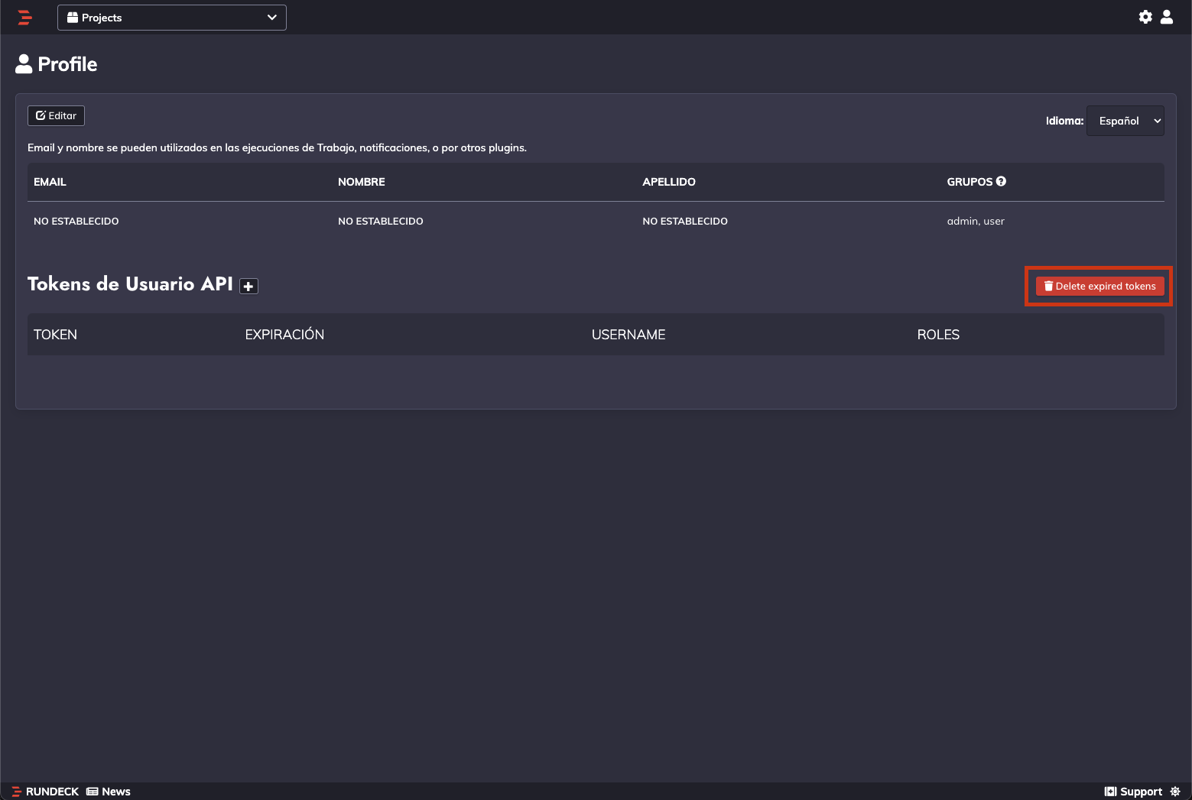Click the Rundeck logo in top bar
Image resolution: width=1192 pixels, height=800 pixels.
(24, 18)
